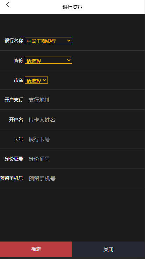Click the 身份证号 ID number input
Viewport: 145px width, 259px height.
coord(85,159)
